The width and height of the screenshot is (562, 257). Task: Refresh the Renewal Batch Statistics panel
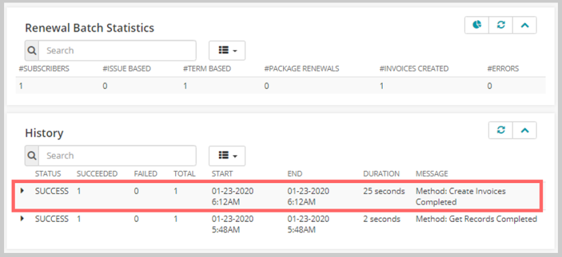pyautogui.click(x=501, y=25)
